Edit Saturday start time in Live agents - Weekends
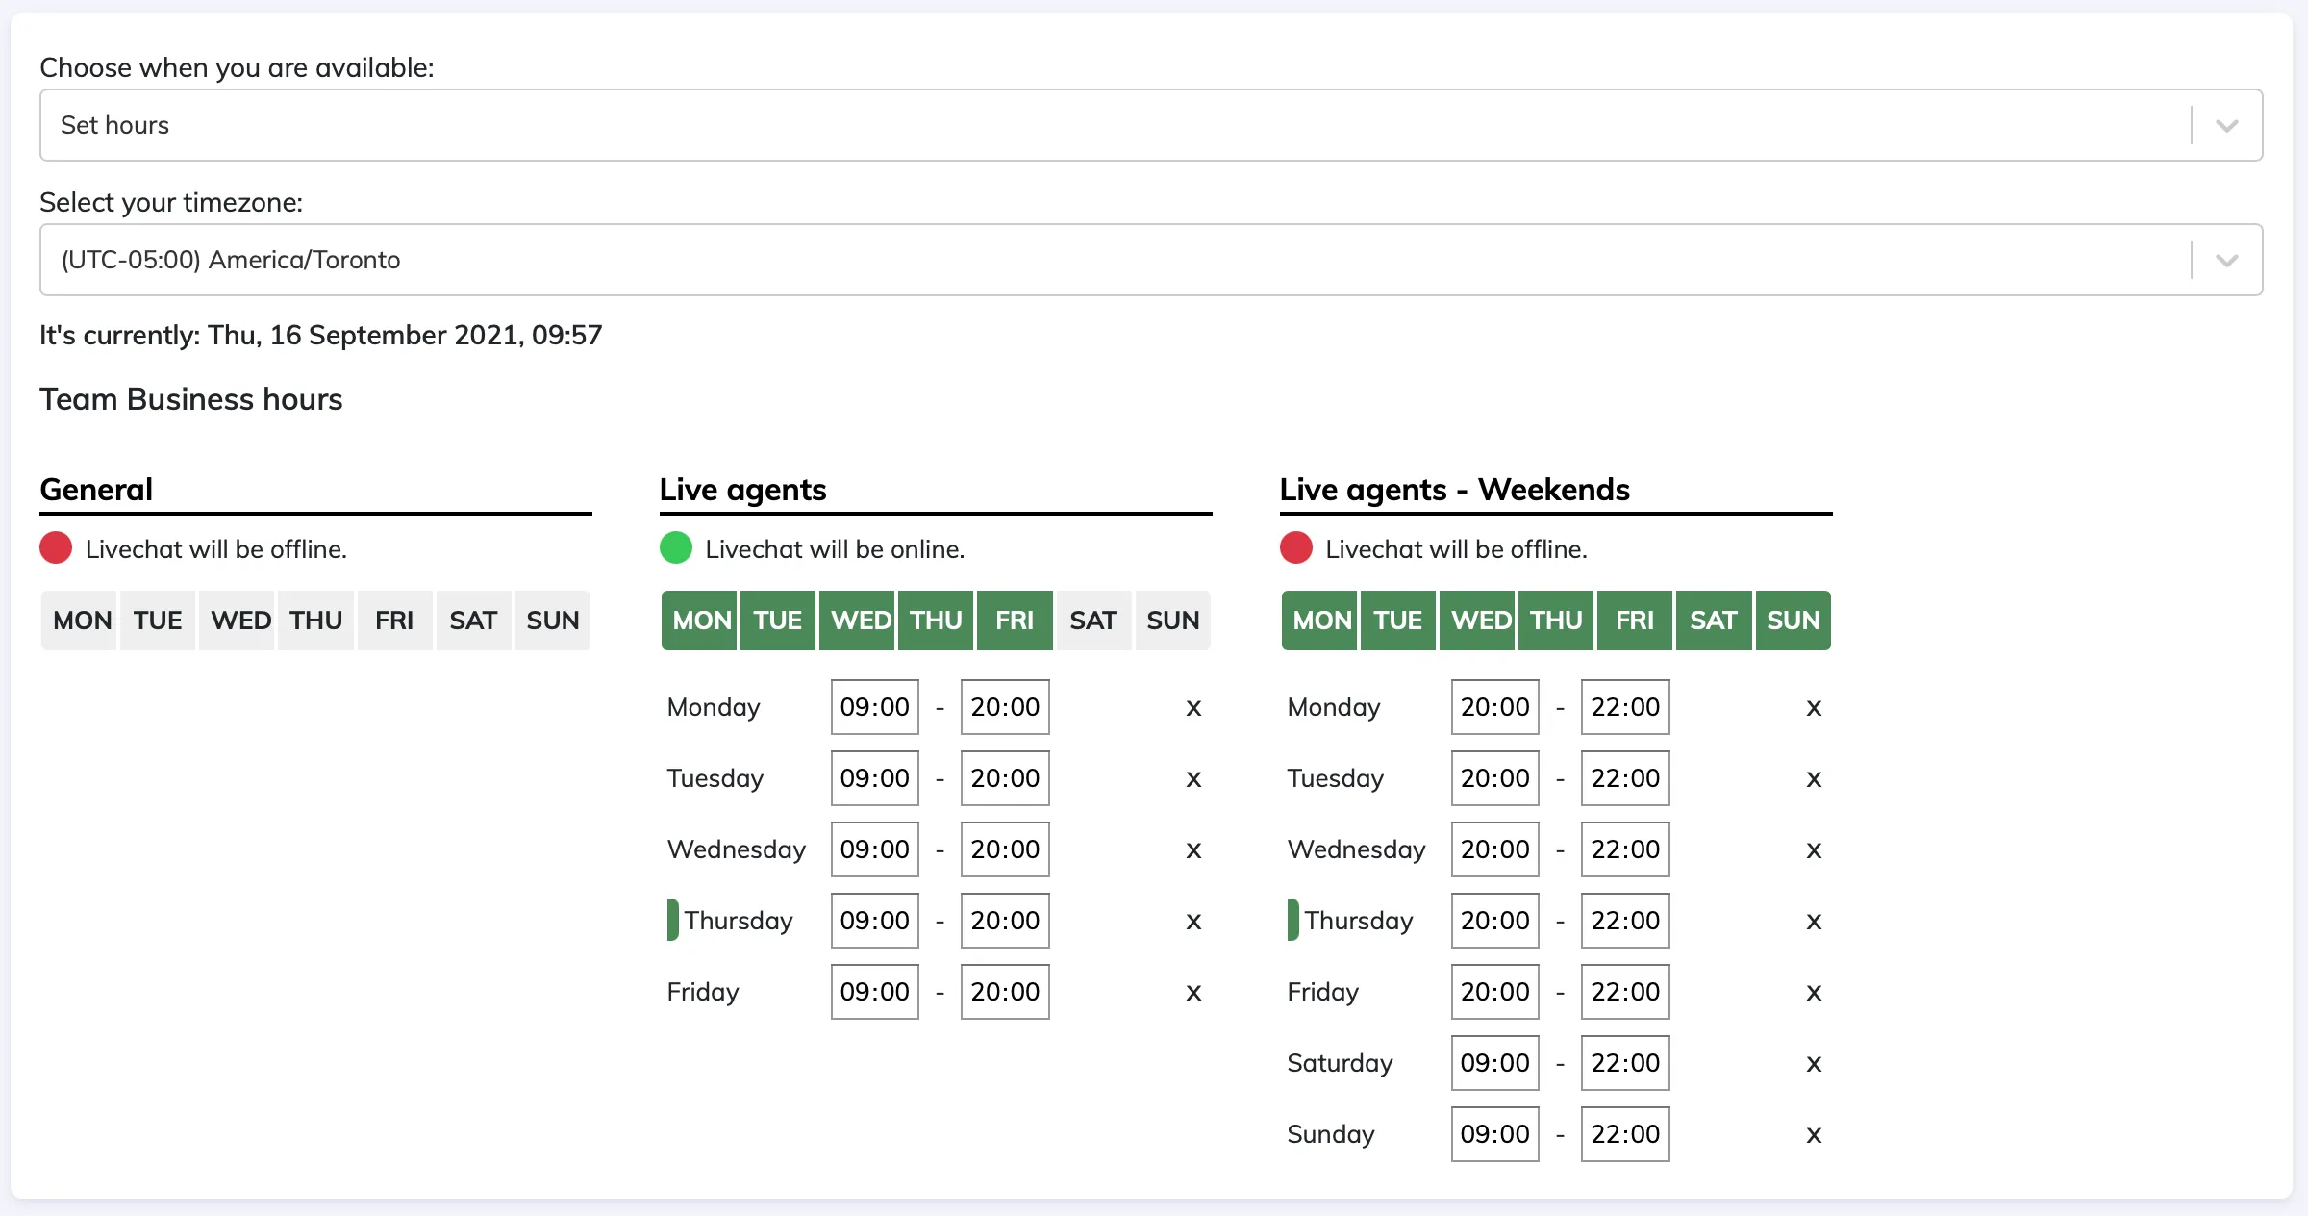2308x1216 pixels. tap(1495, 1063)
